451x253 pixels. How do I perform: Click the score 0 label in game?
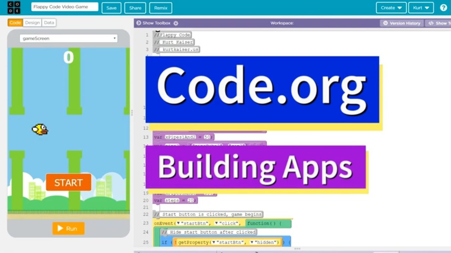click(68, 58)
